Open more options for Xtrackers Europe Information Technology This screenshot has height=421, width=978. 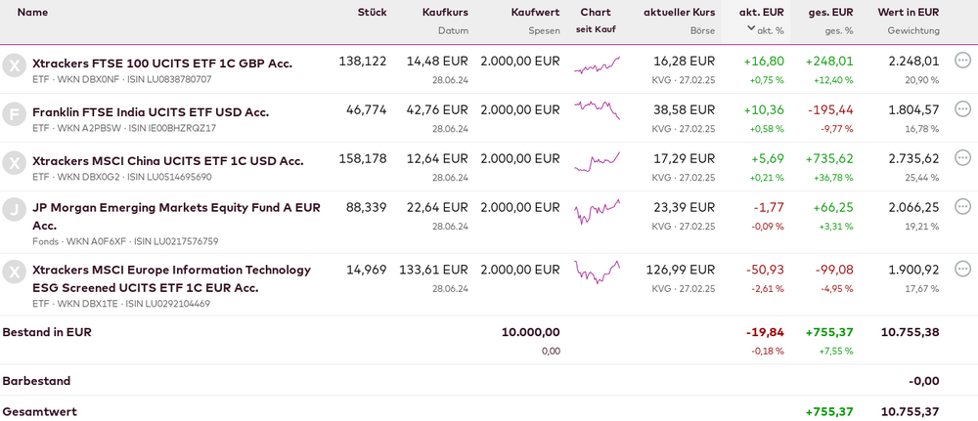point(962,269)
